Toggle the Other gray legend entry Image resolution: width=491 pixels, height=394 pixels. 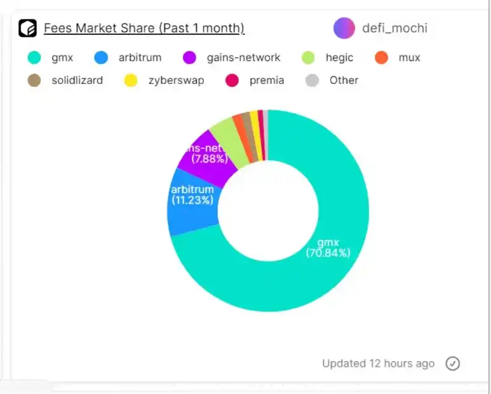point(332,81)
